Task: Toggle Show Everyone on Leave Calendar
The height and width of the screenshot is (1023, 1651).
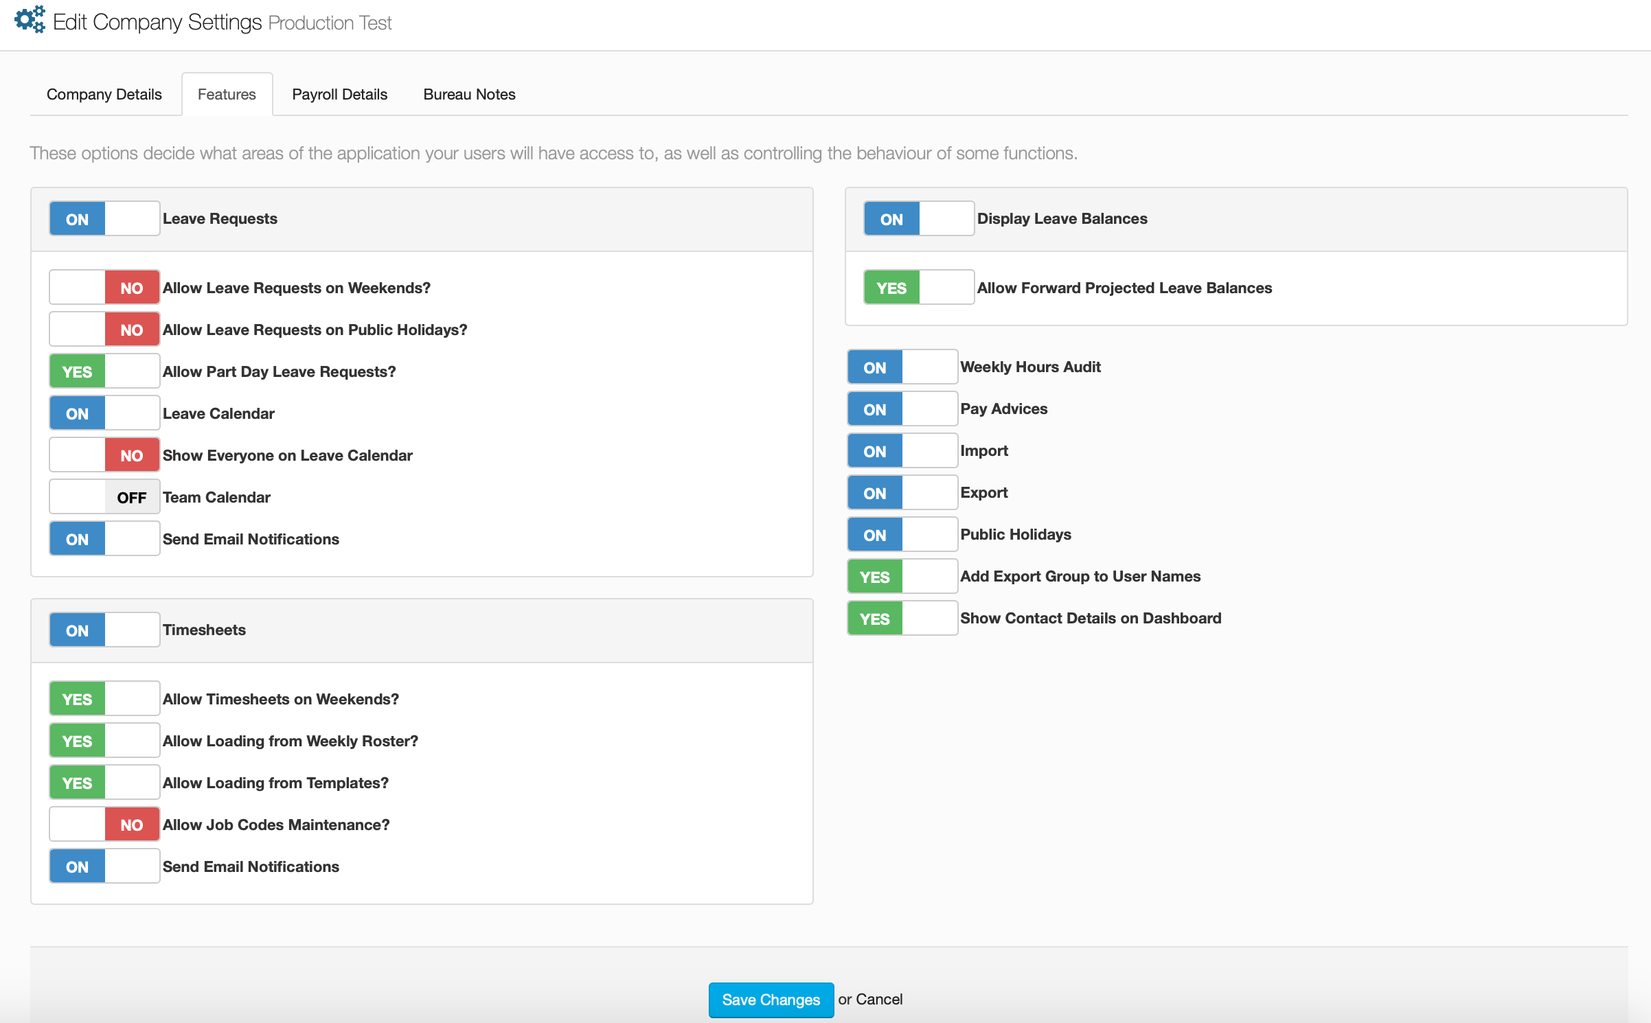Action: coord(104,455)
